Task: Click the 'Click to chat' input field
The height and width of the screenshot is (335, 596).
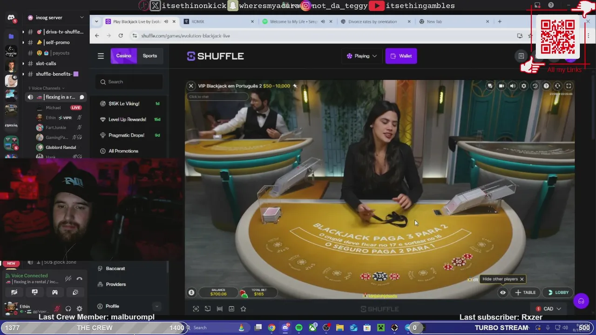Action: (217, 97)
